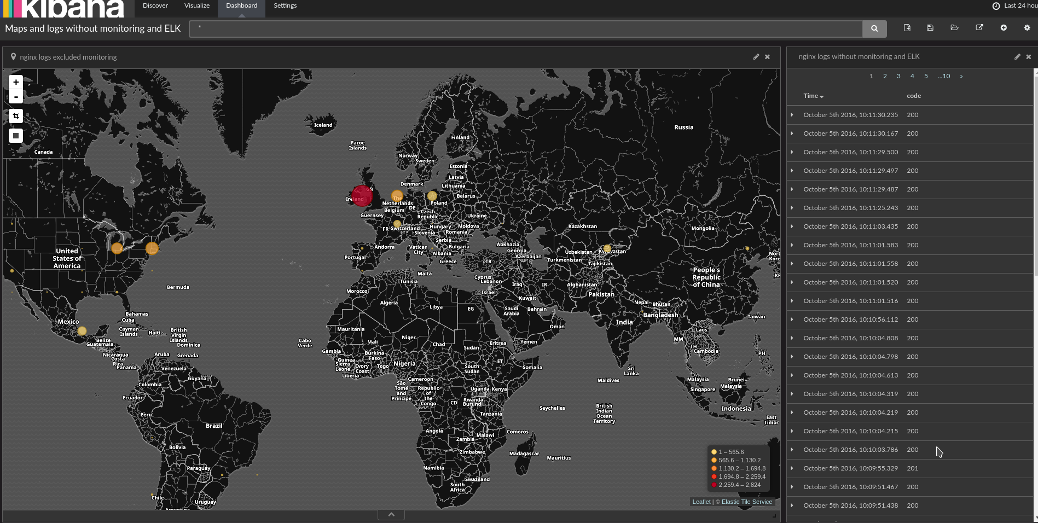This screenshot has width=1038, height=523.
Task: Expand the 10:10:03.786 log row
Action: [792, 450]
